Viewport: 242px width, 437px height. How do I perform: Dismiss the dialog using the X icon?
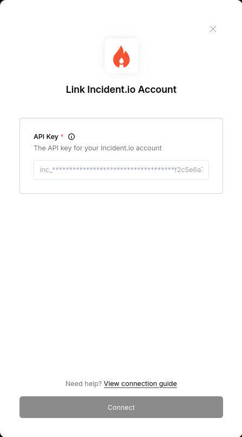[x=213, y=29]
